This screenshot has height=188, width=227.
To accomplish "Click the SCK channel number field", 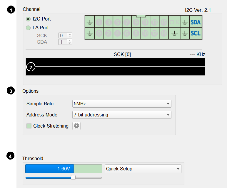I will pyautogui.click(x=63, y=35).
